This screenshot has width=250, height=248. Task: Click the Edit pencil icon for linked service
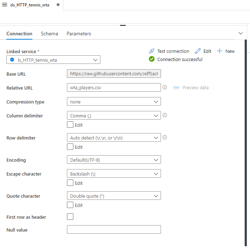198,51
